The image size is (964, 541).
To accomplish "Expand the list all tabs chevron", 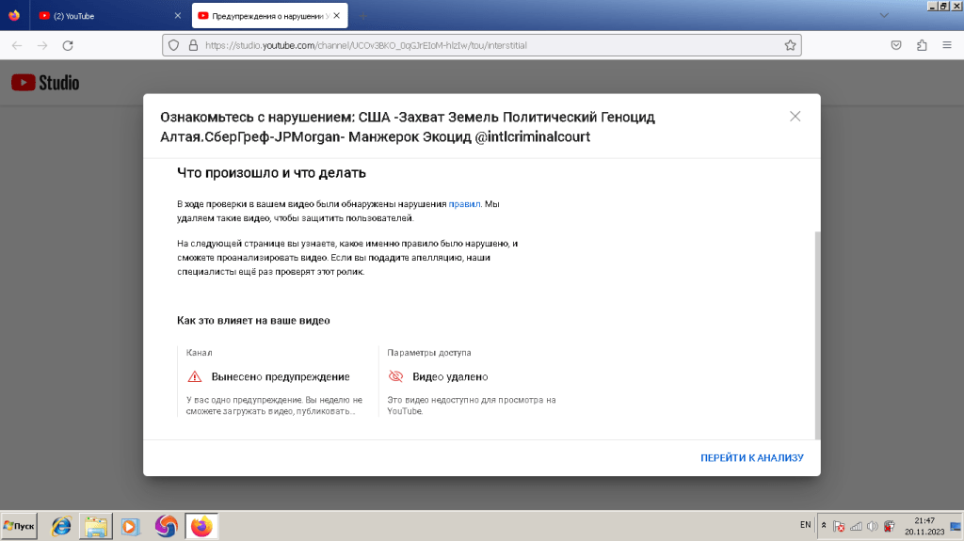I will [883, 16].
